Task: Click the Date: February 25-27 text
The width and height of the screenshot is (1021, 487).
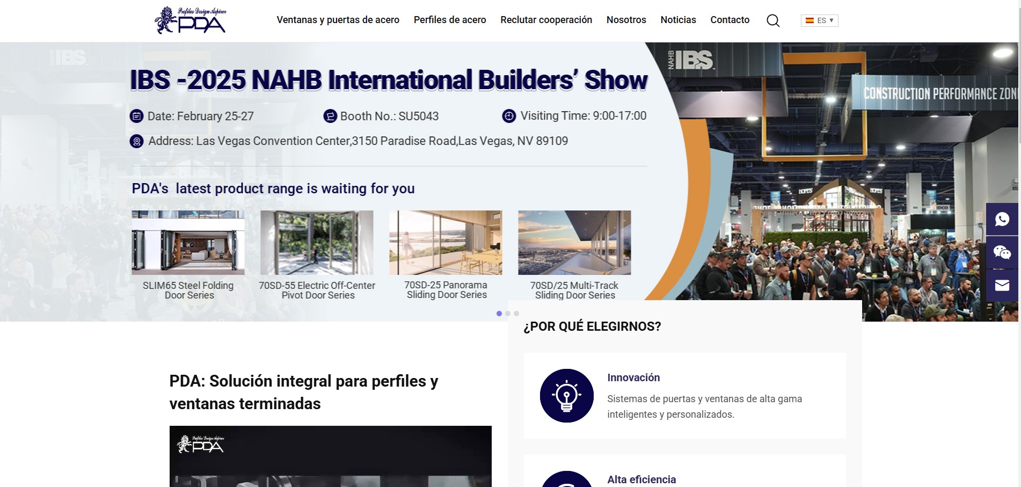Action: (x=200, y=116)
